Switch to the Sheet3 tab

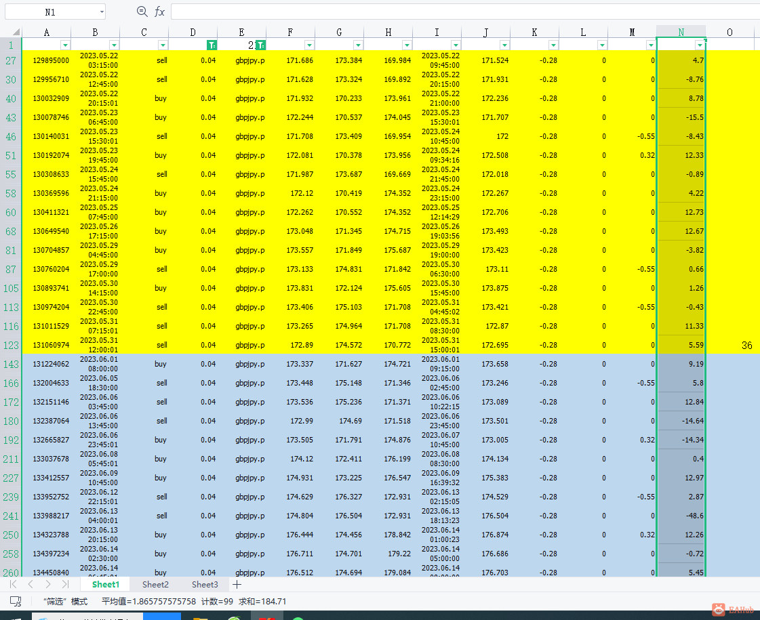click(205, 584)
